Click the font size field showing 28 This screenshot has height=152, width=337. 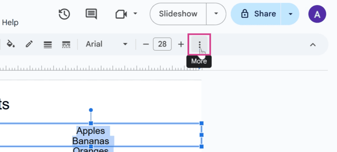[x=162, y=44]
